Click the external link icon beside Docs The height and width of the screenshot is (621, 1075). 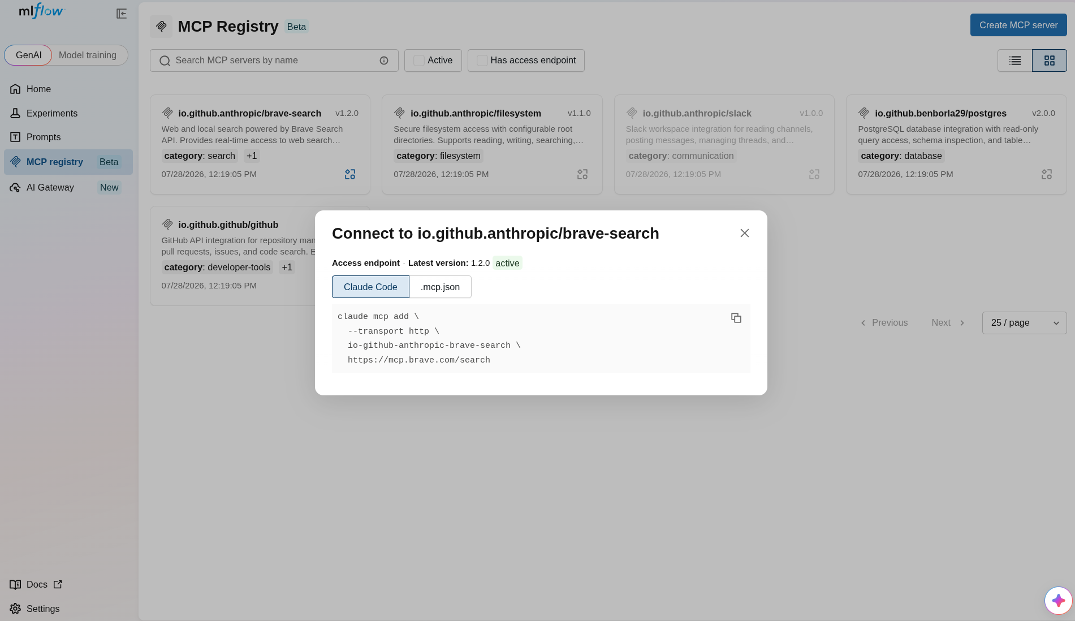click(58, 584)
